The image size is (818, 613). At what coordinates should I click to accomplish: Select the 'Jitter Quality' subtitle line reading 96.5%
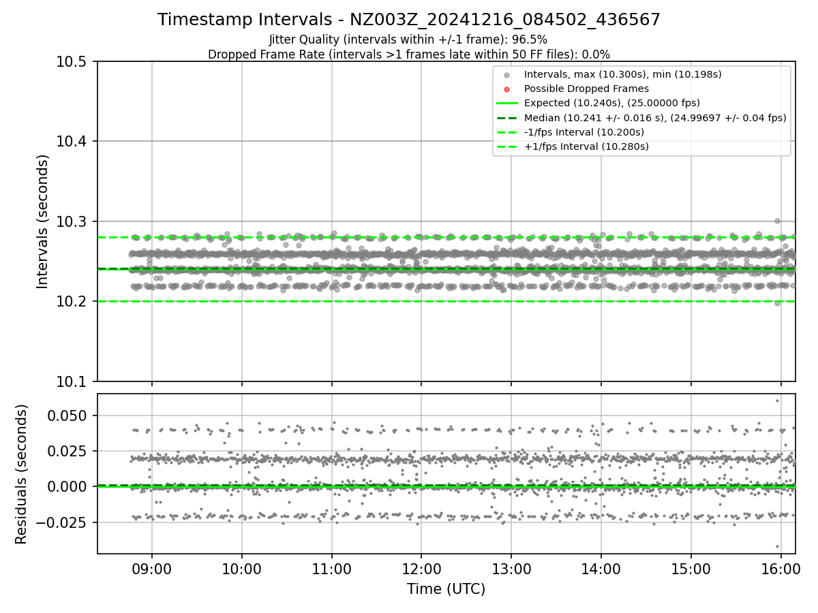408,40
